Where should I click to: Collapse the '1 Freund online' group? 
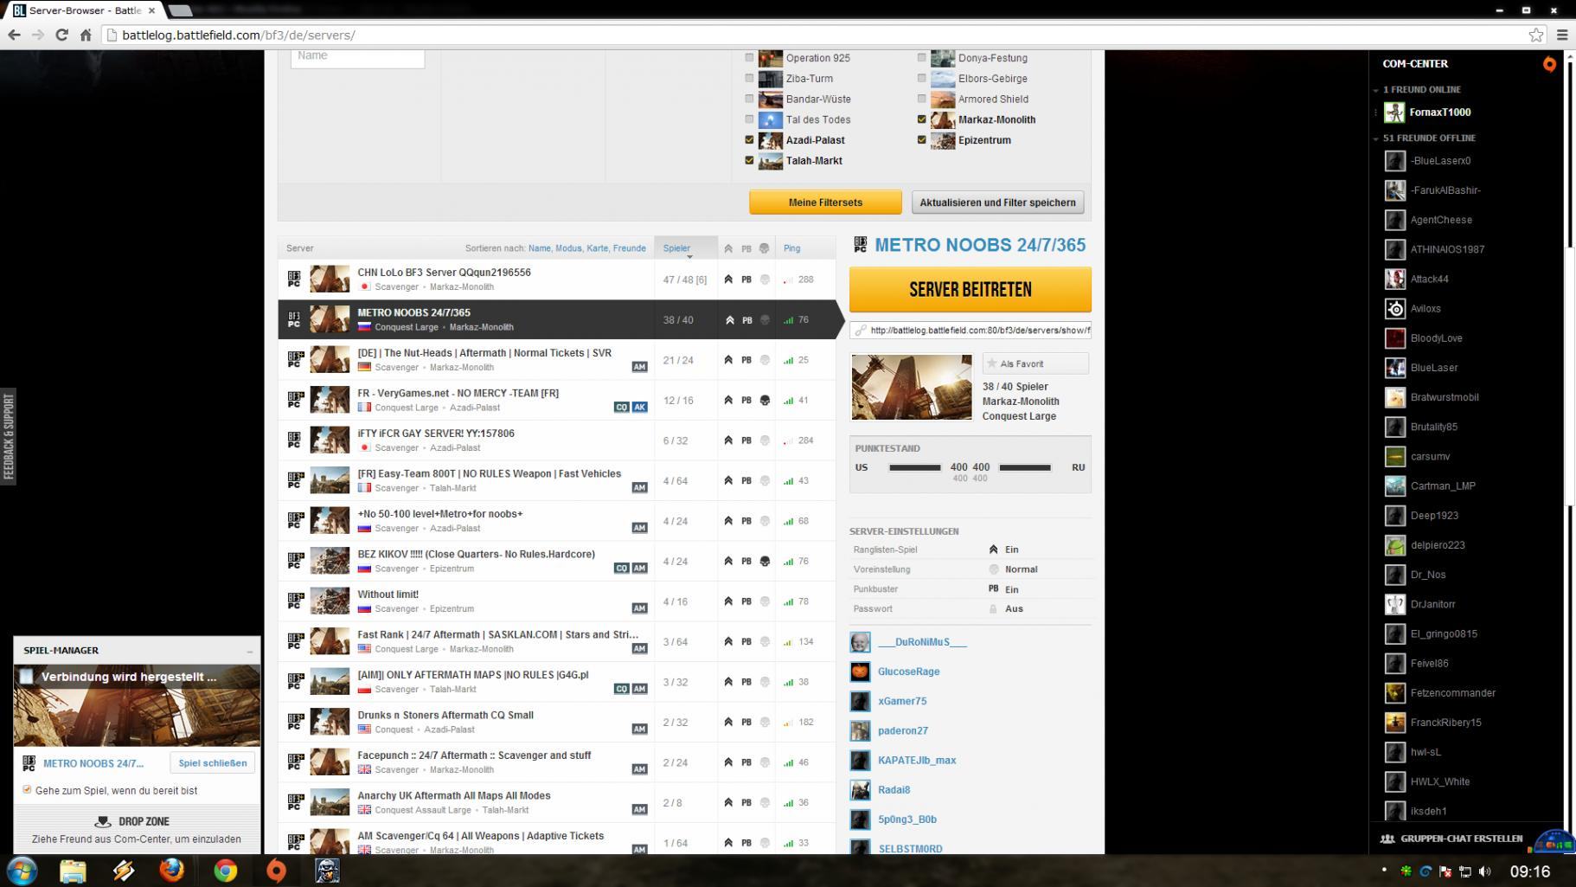tap(1376, 90)
